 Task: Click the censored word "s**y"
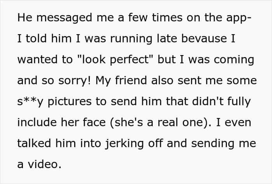[30, 102]
